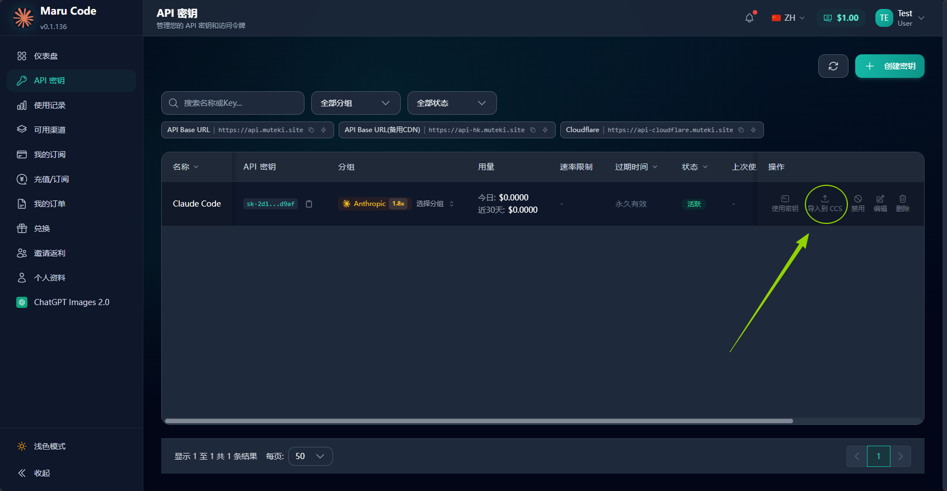Click the refresh key list button
The image size is (947, 491).
click(833, 66)
